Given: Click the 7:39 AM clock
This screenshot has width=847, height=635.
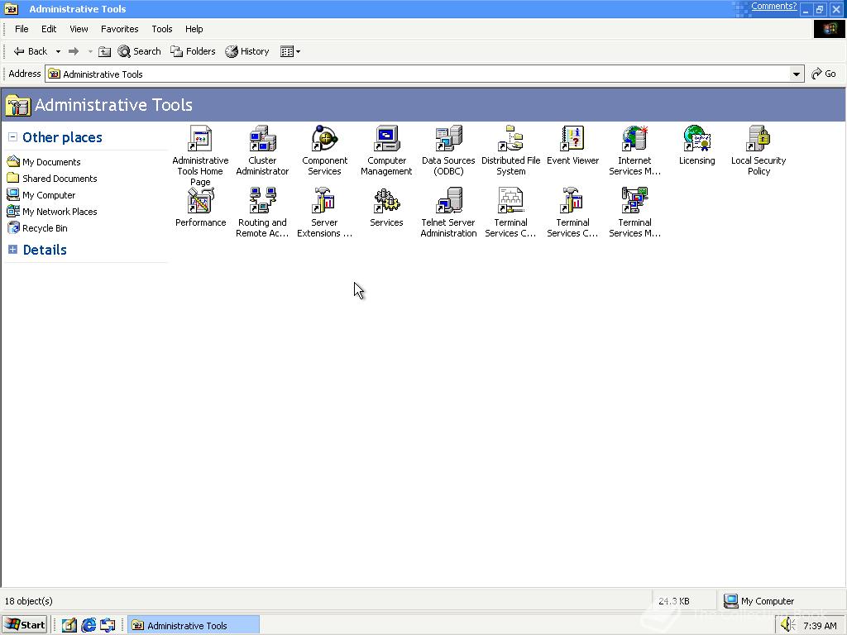Looking at the screenshot, I should click(x=820, y=626).
